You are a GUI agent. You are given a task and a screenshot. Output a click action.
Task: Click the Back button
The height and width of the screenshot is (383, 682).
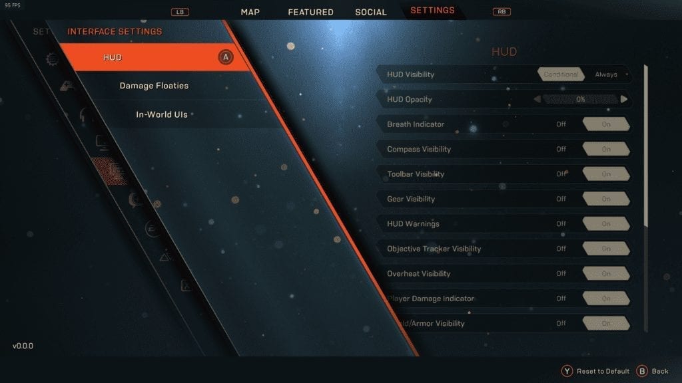pos(653,371)
